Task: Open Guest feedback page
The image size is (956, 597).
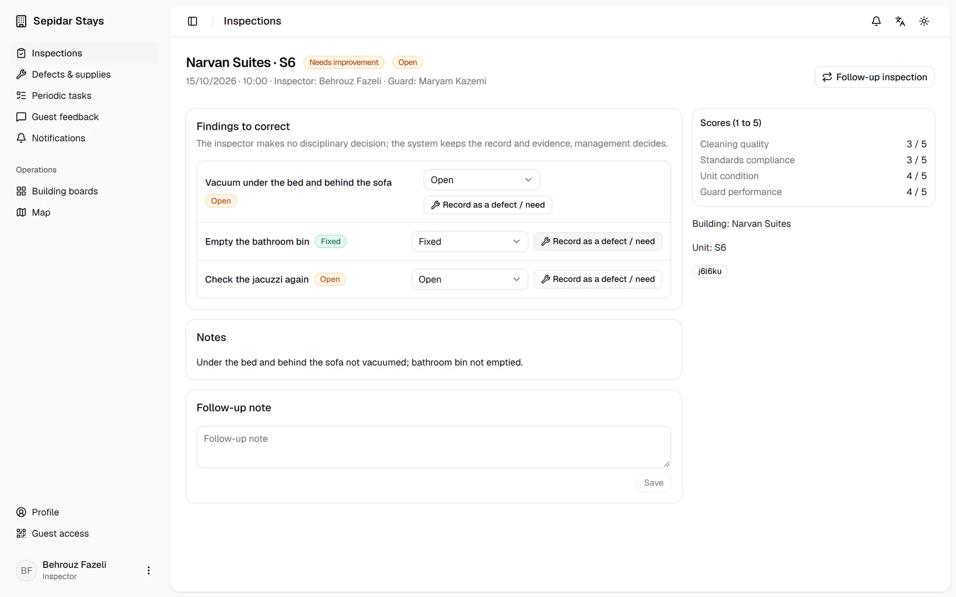Action: coord(85,117)
